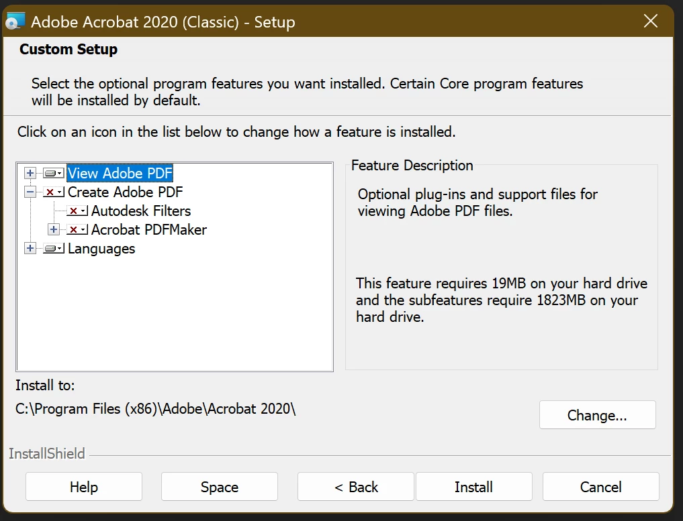Collapse the Create Adobe PDF node
This screenshot has height=521, width=683.
(x=30, y=192)
